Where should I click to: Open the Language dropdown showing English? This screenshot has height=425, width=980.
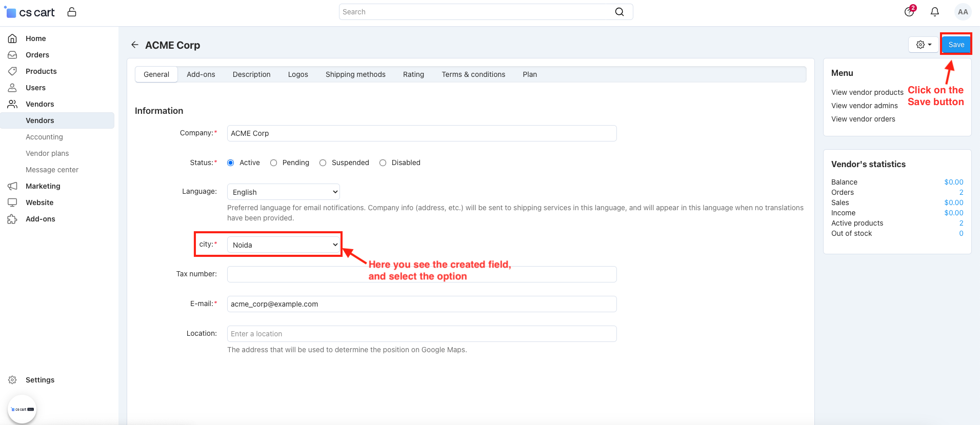click(x=284, y=192)
